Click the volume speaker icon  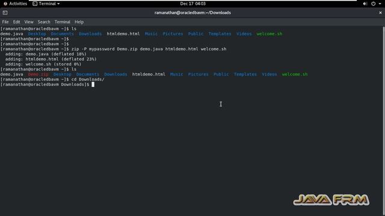[x=365, y=4]
